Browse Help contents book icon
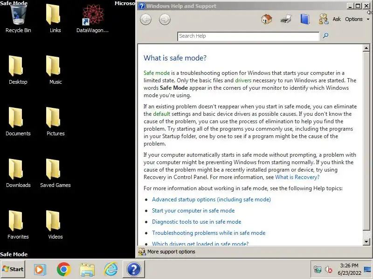The width and height of the screenshot is (373, 279). [x=305, y=19]
